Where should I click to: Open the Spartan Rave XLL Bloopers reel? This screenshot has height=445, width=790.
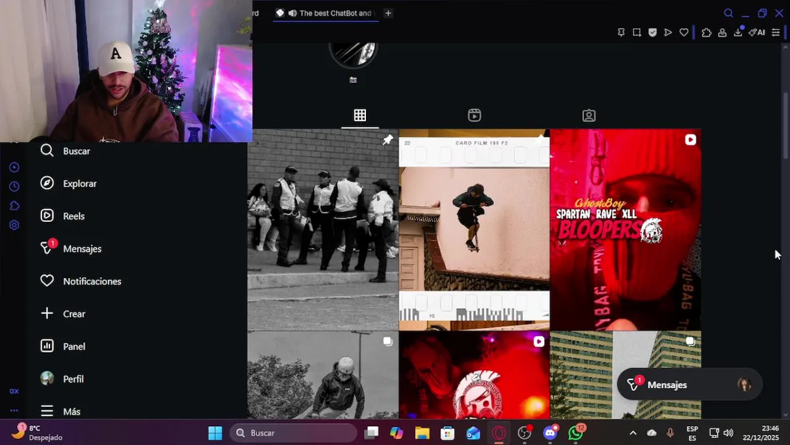click(x=626, y=230)
